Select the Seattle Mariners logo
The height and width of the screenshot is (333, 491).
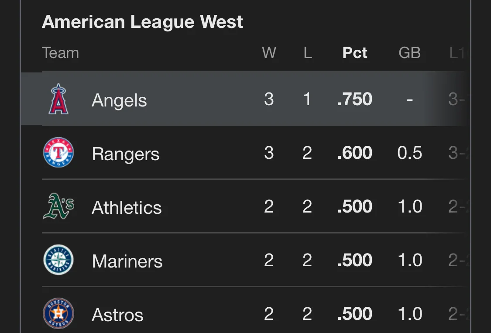[58, 260]
